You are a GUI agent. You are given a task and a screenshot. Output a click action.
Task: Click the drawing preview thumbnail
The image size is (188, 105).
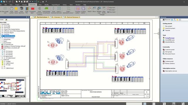click(x=13, y=87)
